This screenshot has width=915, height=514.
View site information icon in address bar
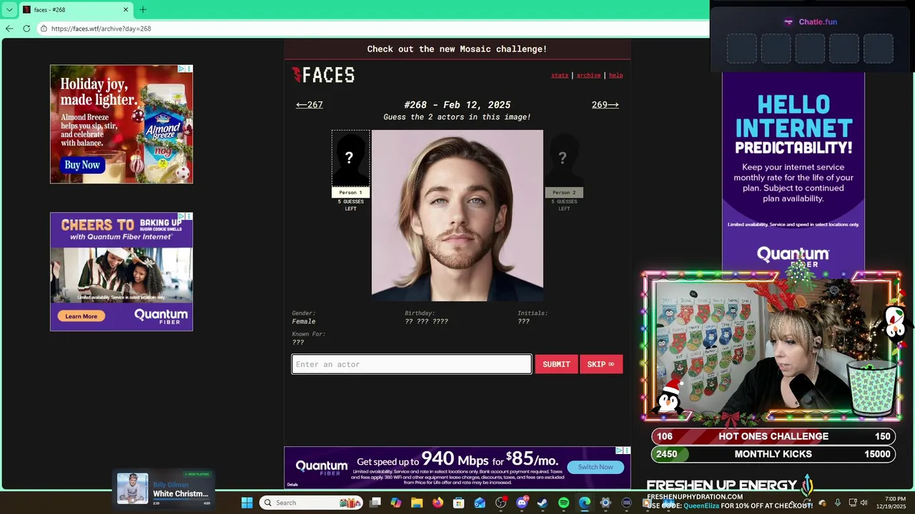[x=44, y=29]
